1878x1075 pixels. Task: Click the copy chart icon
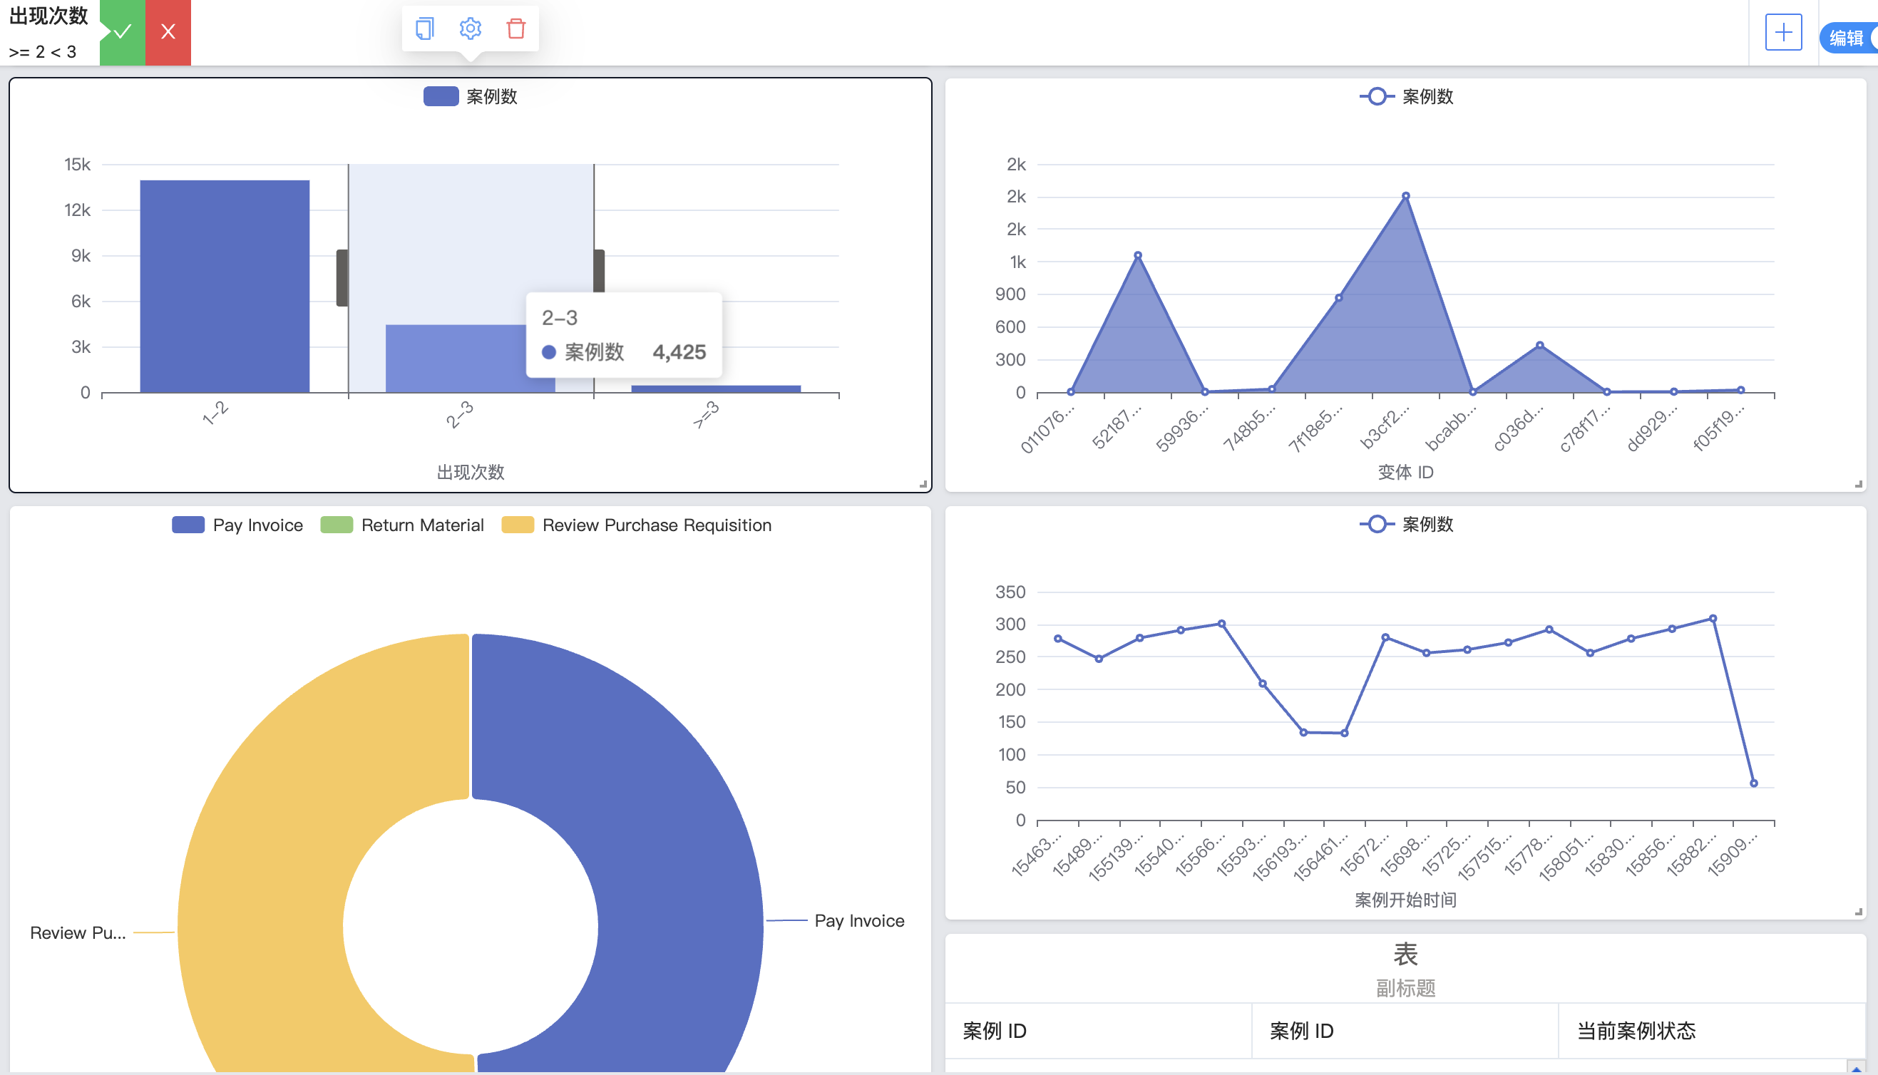point(424,29)
